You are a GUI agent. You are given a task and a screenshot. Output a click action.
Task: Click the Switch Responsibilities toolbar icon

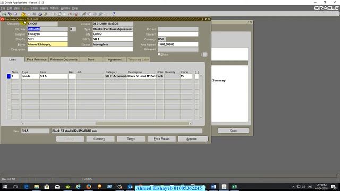(x=34, y=14)
